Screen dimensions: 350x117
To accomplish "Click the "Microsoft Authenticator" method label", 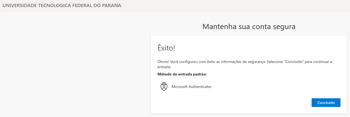I will click(191, 87).
